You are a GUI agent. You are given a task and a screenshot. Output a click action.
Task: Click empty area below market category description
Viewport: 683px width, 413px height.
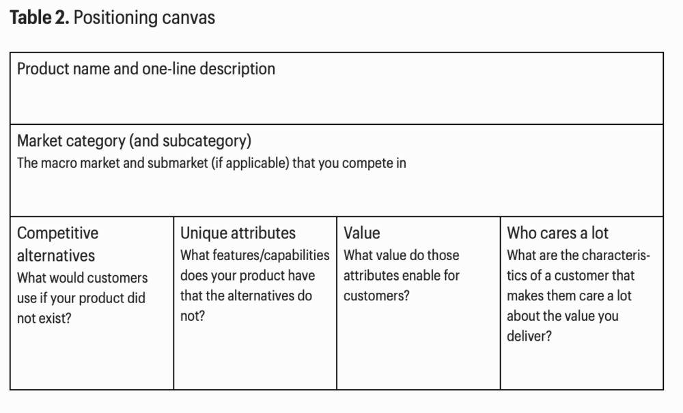point(335,195)
